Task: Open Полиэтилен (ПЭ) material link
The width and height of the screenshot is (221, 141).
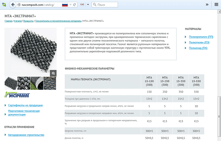Action: click(x=199, y=42)
